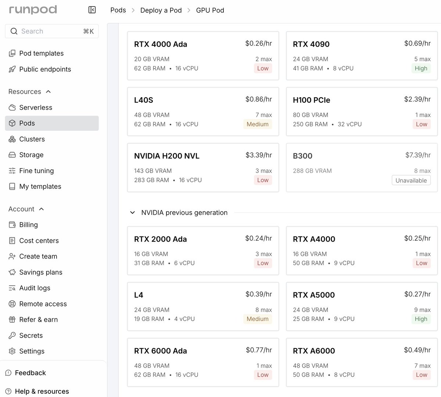441x397 pixels.
Task: Click the Pods breadcrumb link
Action: pyautogui.click(x=118, y=10)
